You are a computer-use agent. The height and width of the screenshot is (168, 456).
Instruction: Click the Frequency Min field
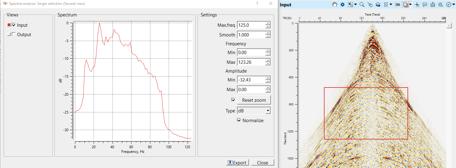tap(251, 52)
